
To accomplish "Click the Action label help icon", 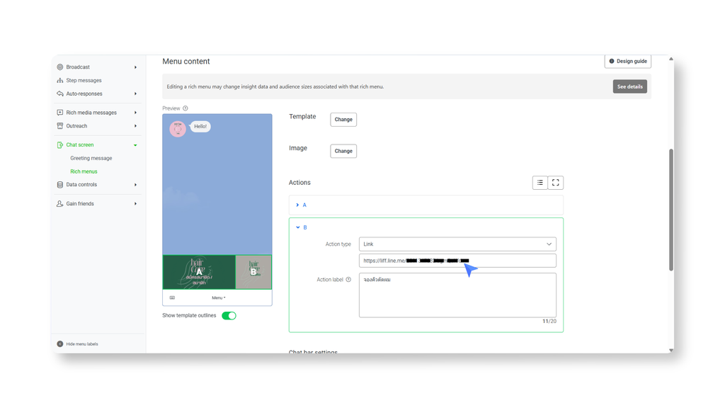I will pos(348,279).
